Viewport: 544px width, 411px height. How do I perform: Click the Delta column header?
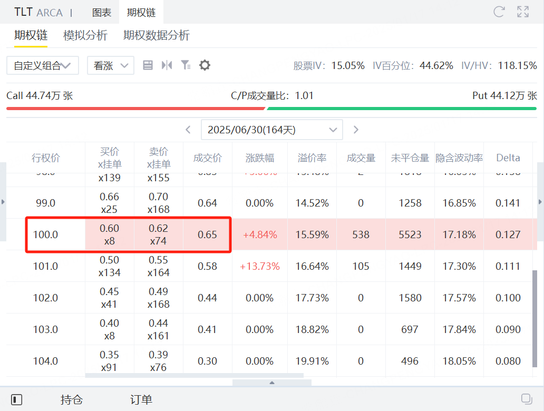pyautogui.click(x=508, y=158)
